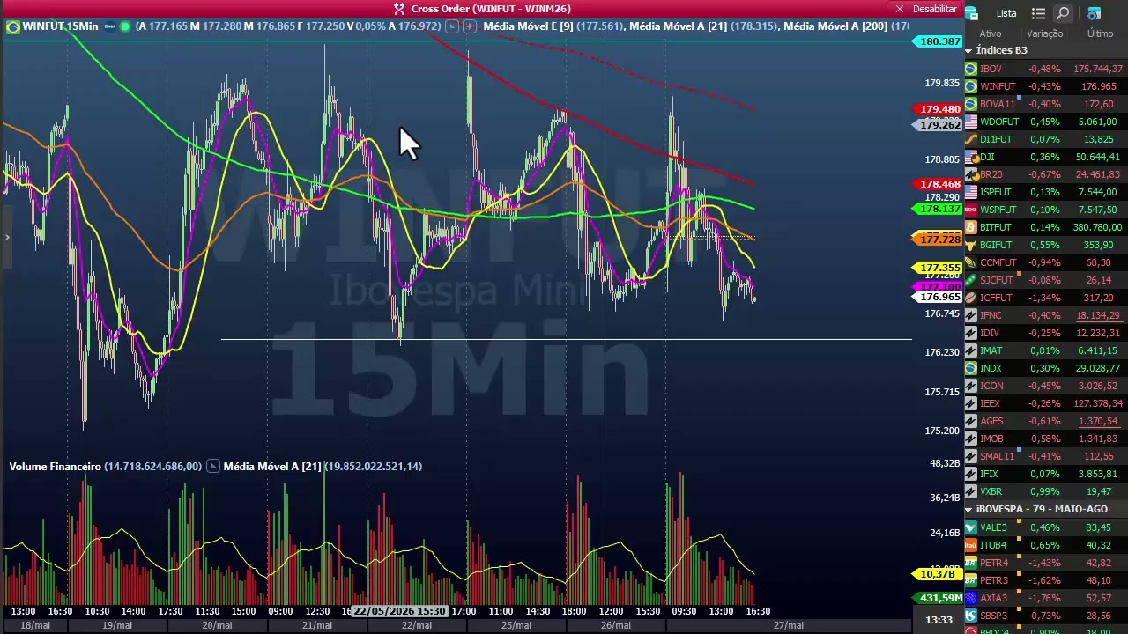
Task: Click the Desabilitar button
Action: 934,9
